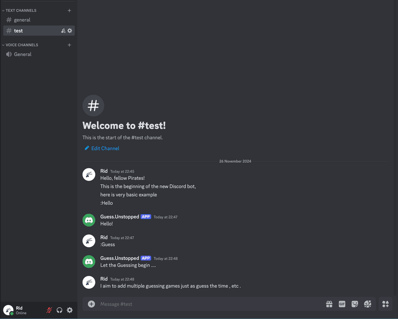
Task: Open the gift Nitro icon in message bar
Action: coord(329,304)
